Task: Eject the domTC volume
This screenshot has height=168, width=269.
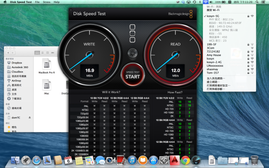Action: [x=30, y=118]
